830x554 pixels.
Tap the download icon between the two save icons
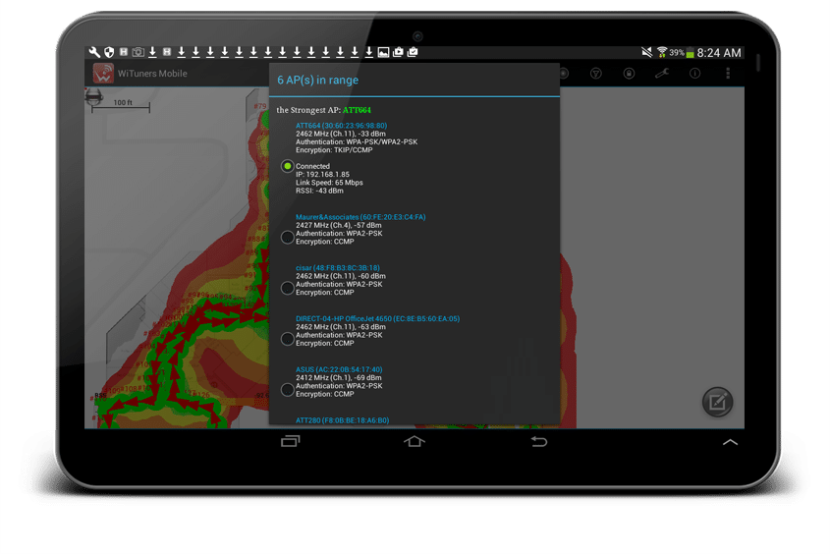pos(152,52)
